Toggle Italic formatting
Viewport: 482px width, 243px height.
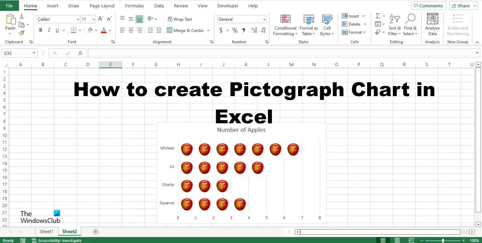point(49,30)
